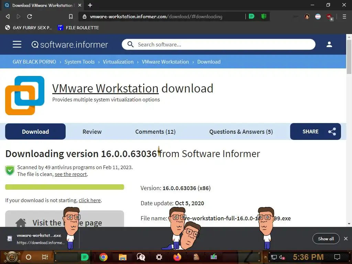Screen dimensions: 352x264
Task: Click the scrollbar down arrow
Action: coord(349,223)
